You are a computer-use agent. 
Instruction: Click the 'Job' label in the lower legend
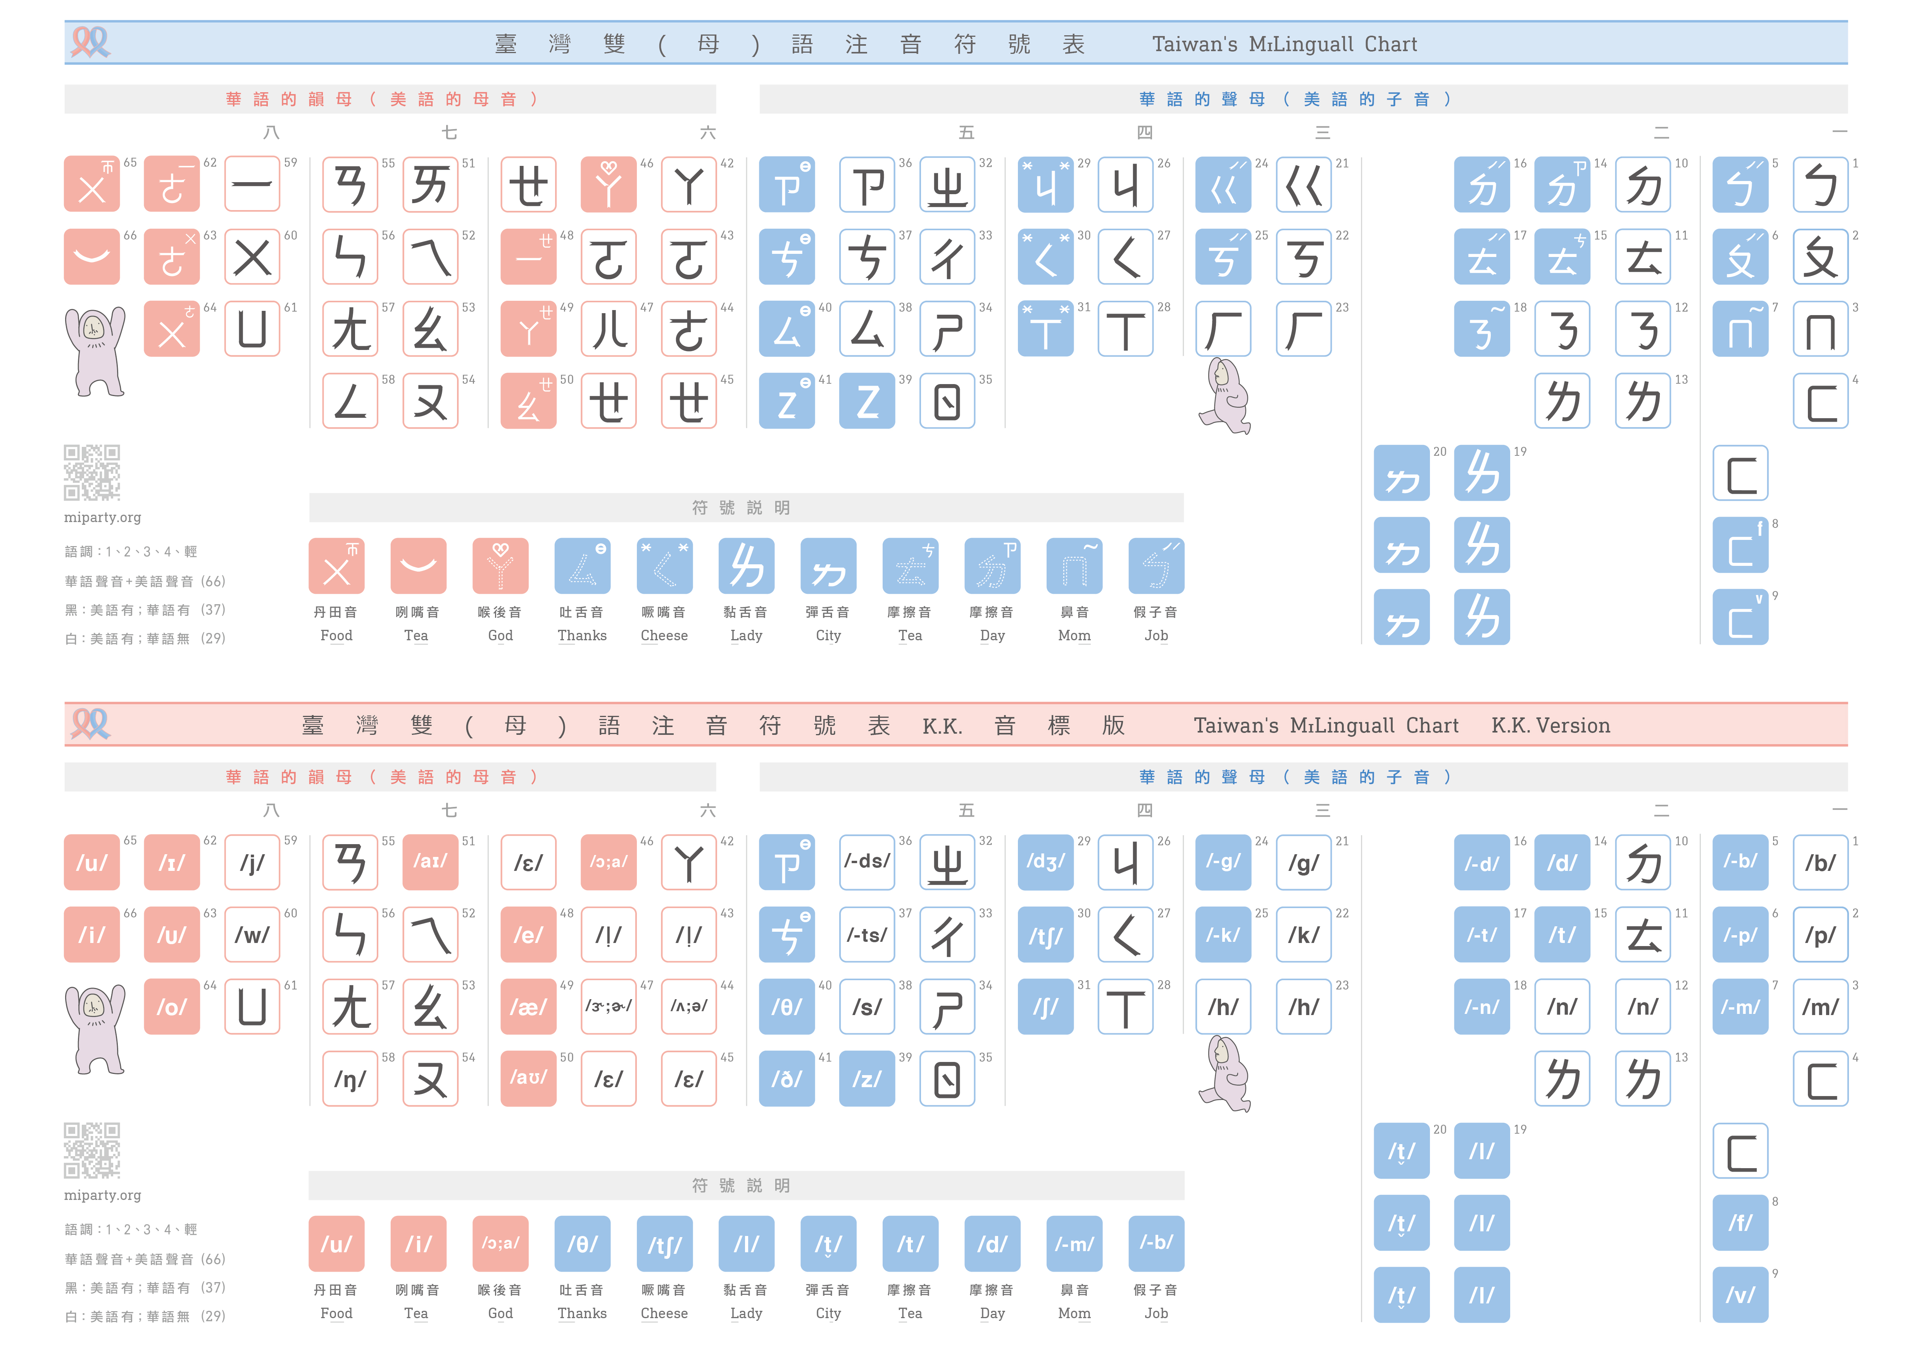click(1157, 1314)
